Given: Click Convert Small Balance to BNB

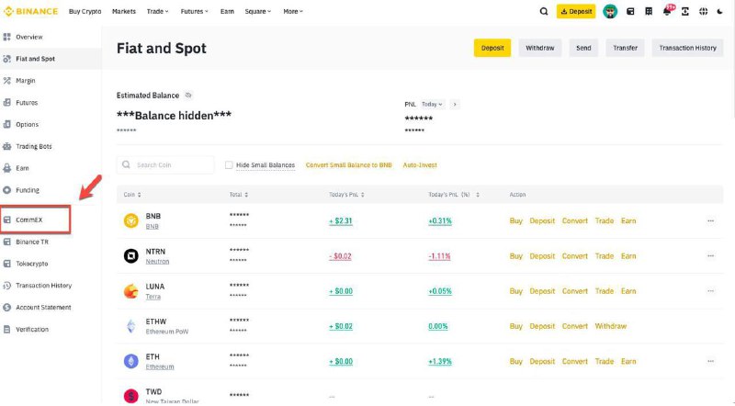Looking at the screenshot, I should pos(349,165).
